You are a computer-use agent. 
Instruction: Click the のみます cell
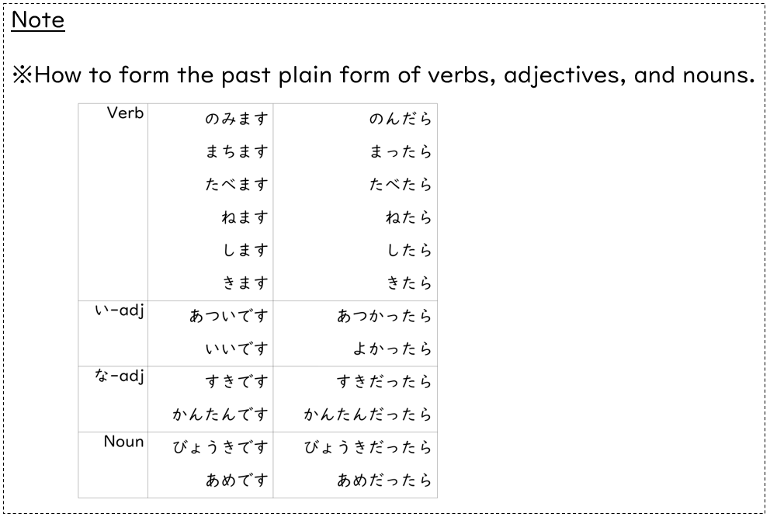point(237,120)
